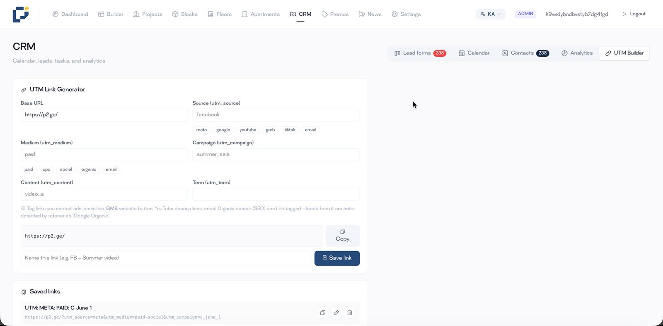This screenshot has width=663, height=326.
Task: Copy the generated UTM link
Action: point(343,236)
